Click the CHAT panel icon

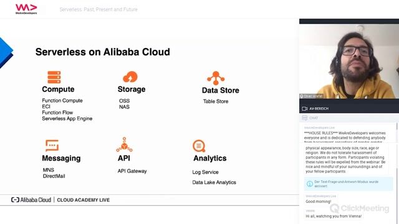304,118
